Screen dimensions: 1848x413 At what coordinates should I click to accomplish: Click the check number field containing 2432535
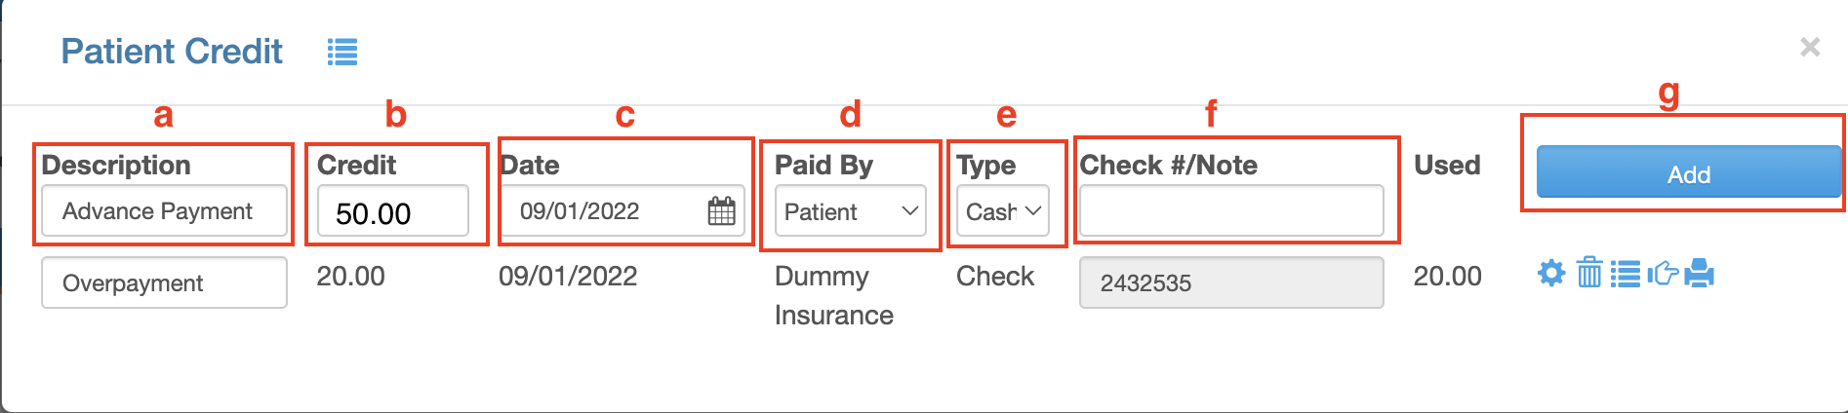point(1230,282)
